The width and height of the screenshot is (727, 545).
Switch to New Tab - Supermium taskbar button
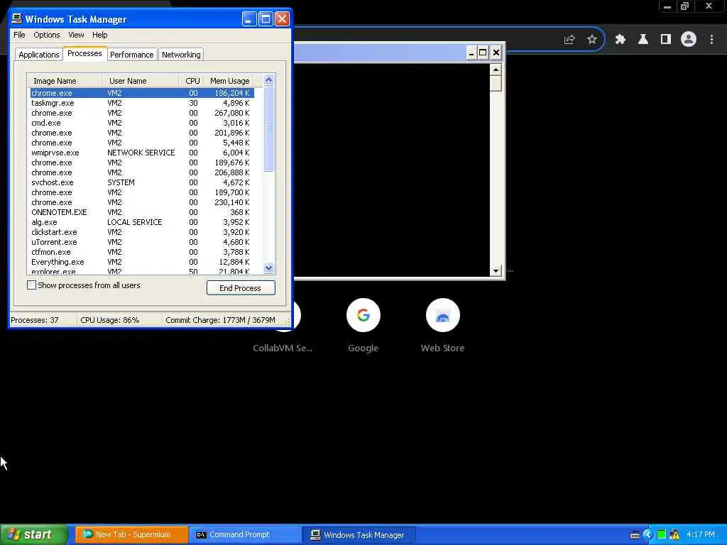coord(132,535)
